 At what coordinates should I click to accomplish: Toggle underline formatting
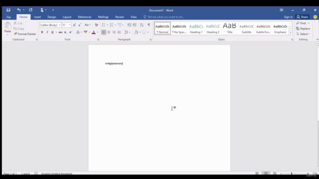pos(52,32)
